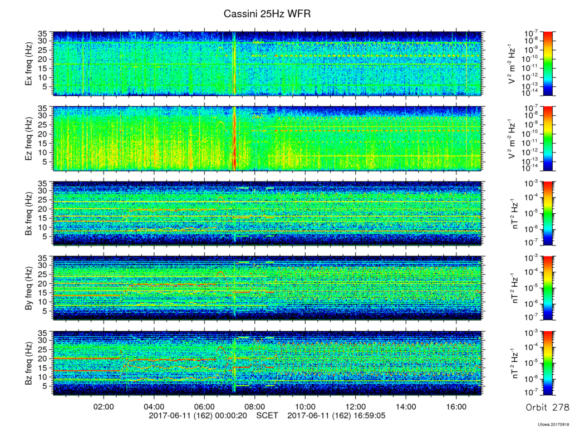This screenshot has height=427, width=570.
Task: Select the "Bz freq (Hz)" axis label
Action: [x=28, y=363]
